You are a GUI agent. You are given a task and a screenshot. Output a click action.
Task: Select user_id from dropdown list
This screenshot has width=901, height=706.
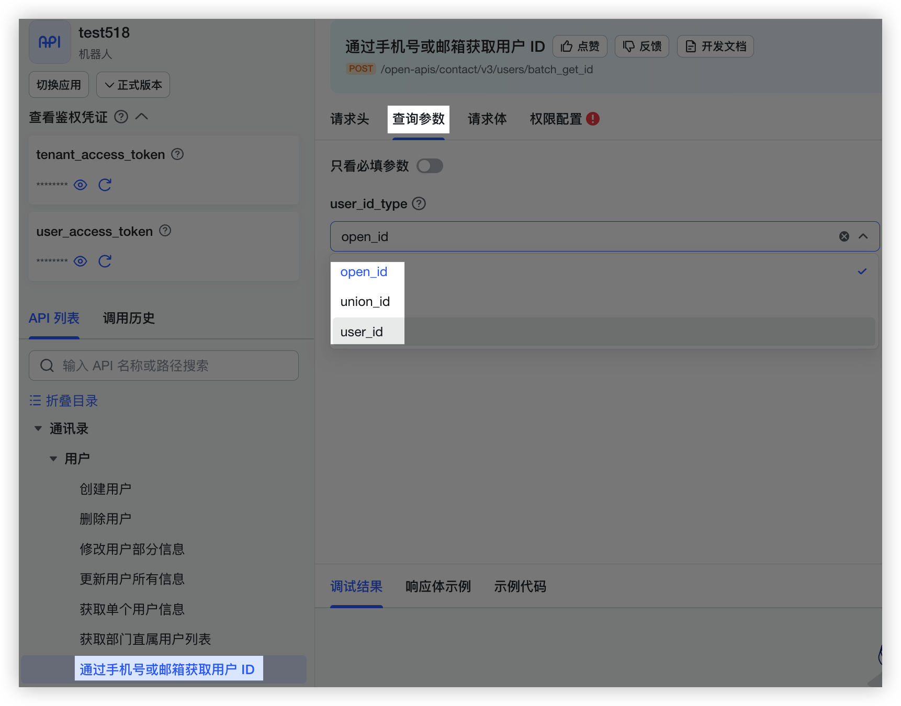(362, 332)
